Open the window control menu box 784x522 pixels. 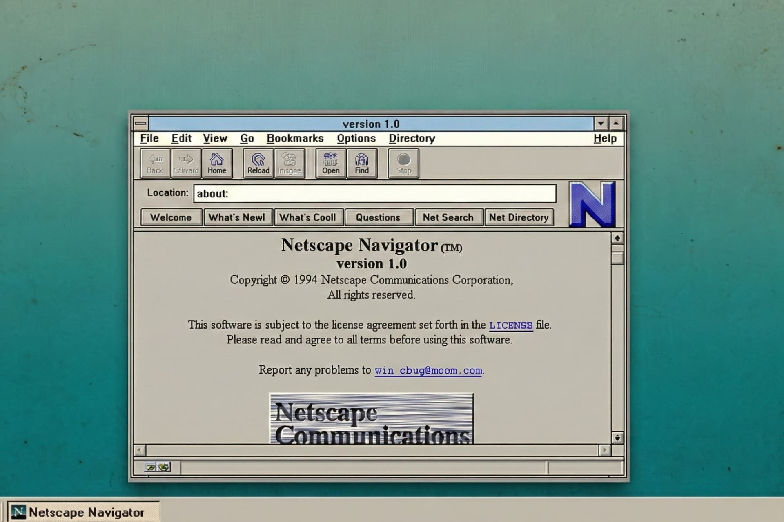point(140,123)
